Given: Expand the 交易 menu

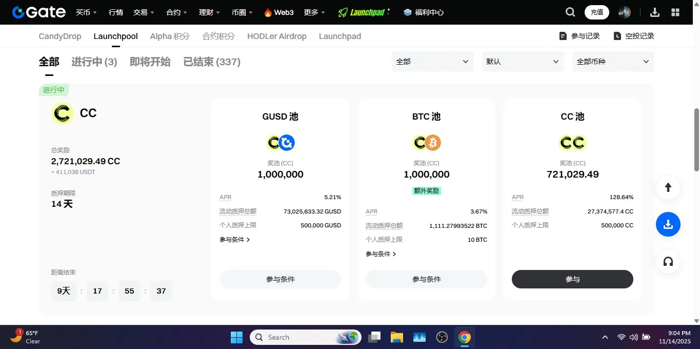Looking at the screenshot, I should (x=144, y=12).
